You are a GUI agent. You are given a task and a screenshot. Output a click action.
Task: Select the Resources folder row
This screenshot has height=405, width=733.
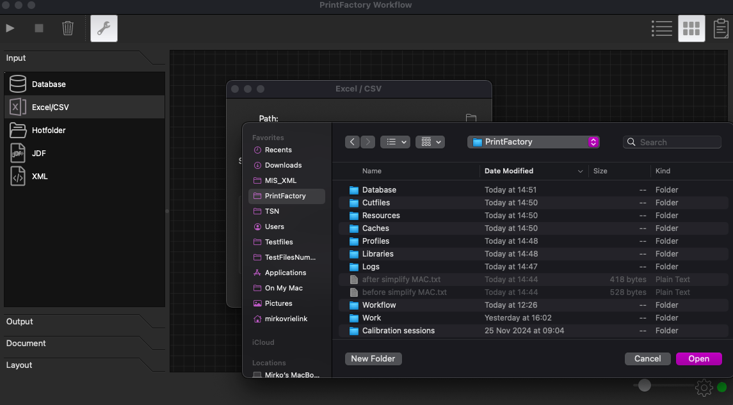coord(533,216)
